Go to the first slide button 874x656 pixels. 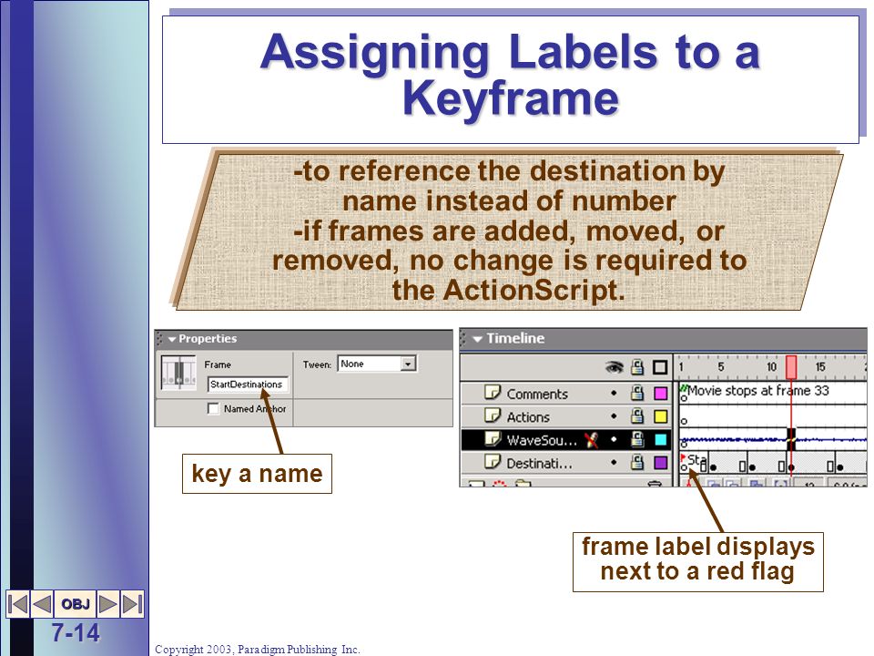click(18, 604)
